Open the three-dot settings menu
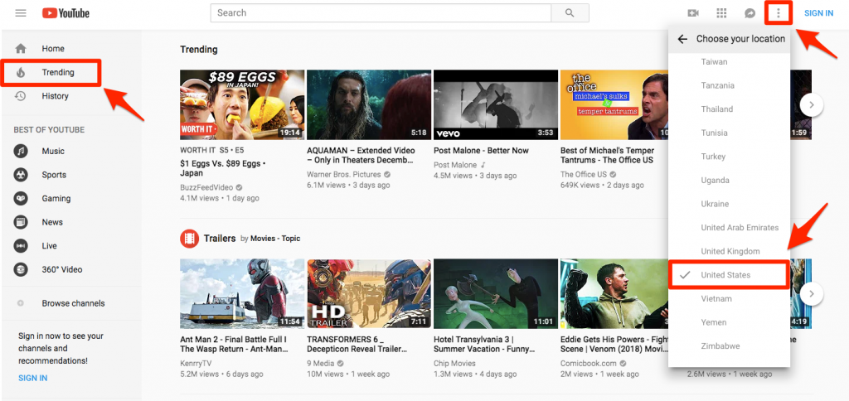The image size is (849, 401). tap(778, 13)
